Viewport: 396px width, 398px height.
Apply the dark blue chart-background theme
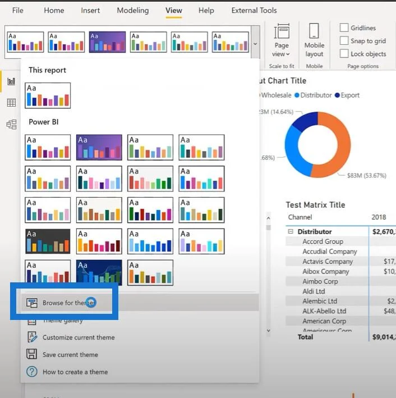99,271
